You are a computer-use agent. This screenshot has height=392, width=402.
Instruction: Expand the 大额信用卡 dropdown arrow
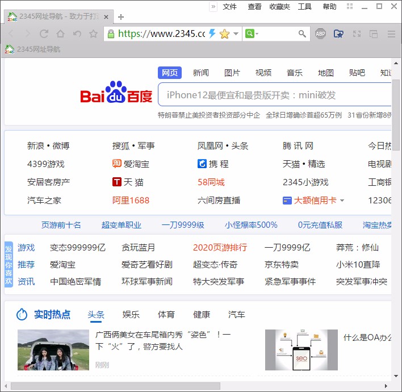[342, 201]
